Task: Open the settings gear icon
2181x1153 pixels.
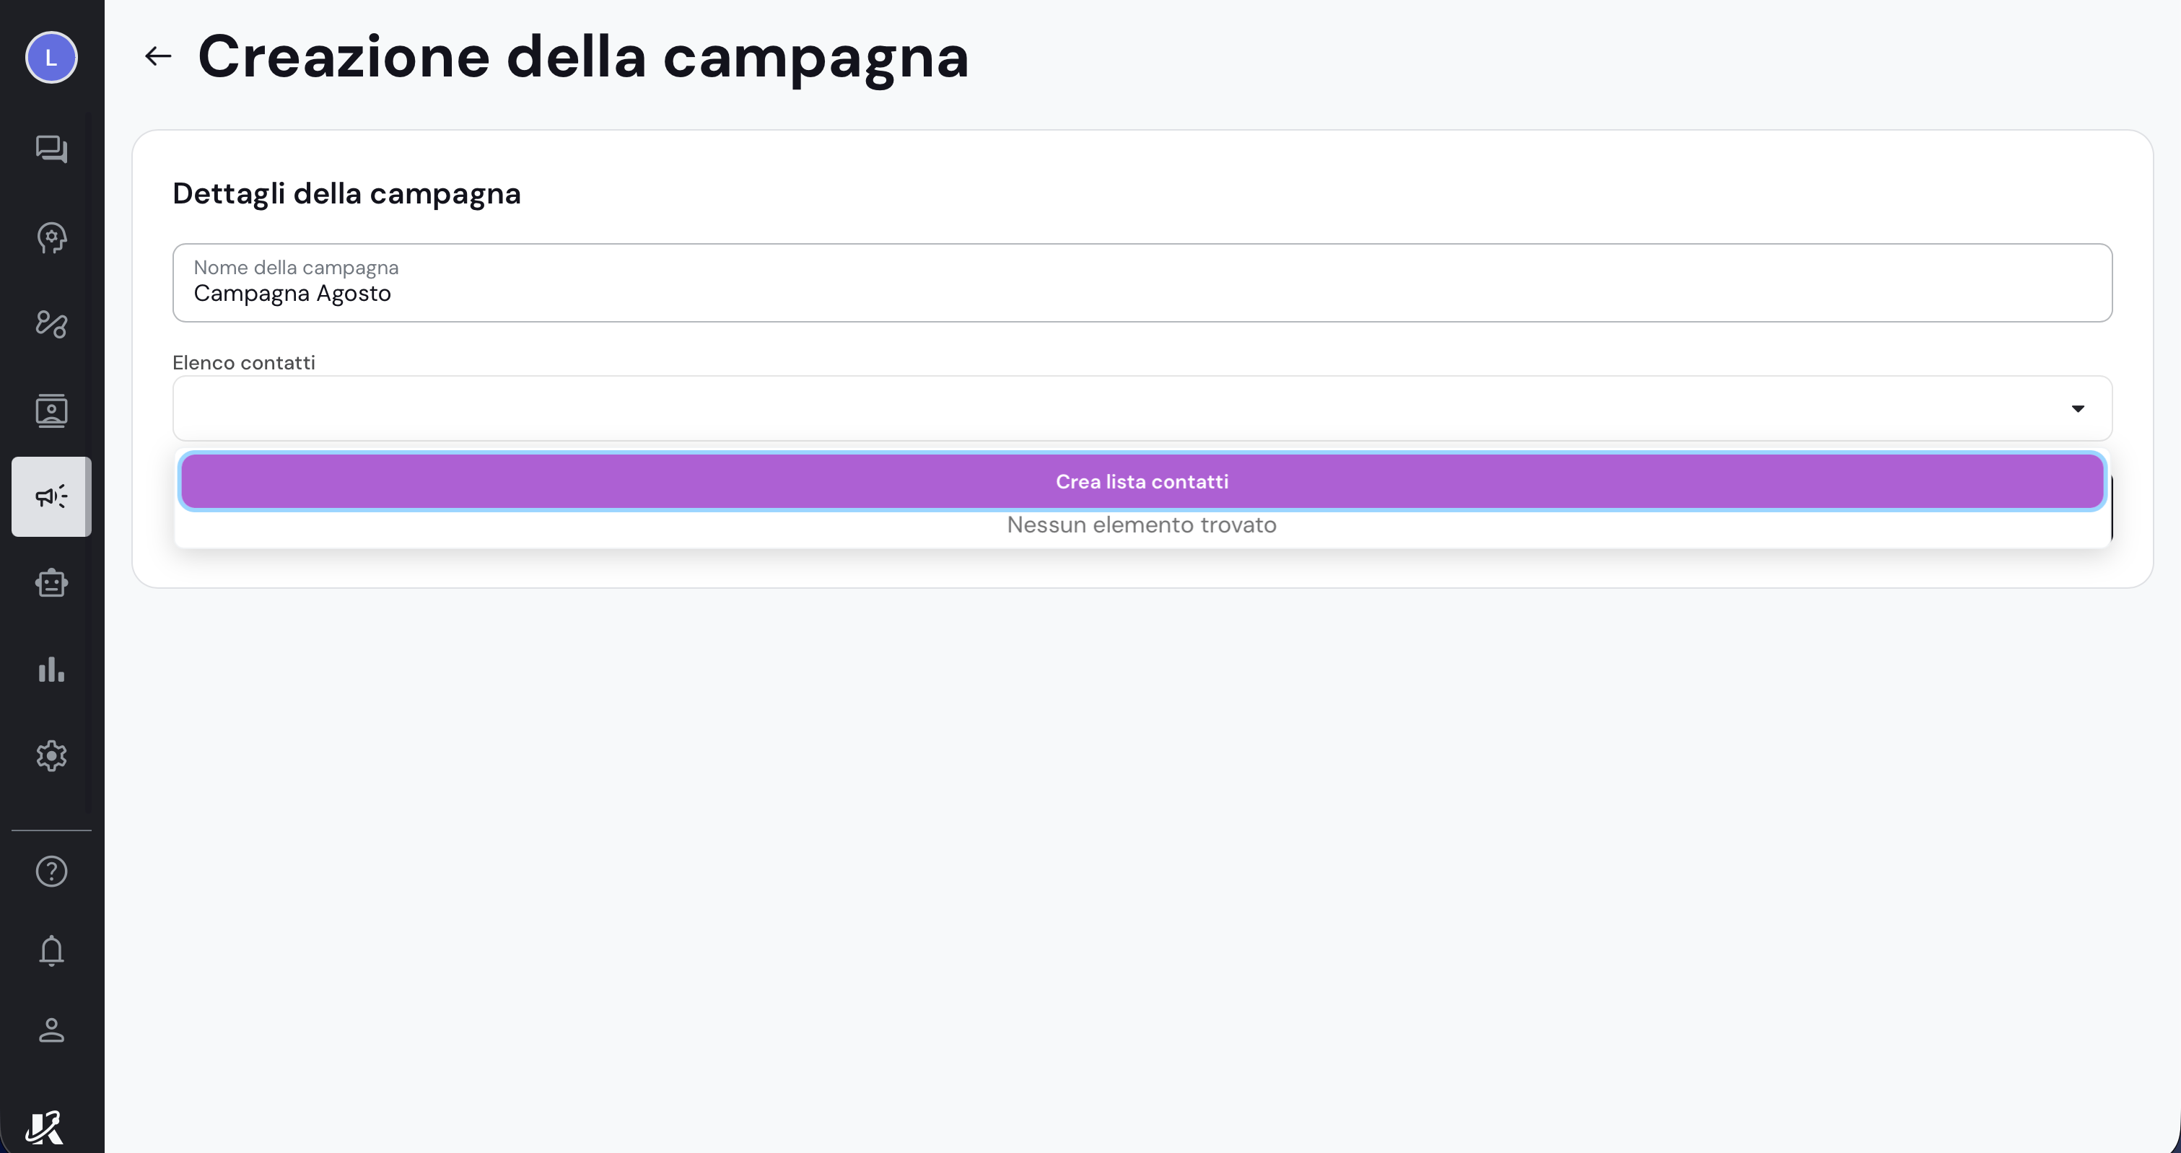Action: coord(52,756)
